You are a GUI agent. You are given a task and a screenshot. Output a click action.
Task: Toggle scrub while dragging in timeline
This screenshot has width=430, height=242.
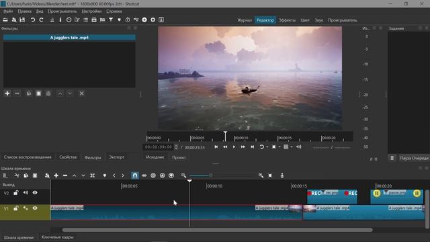point(144,175)
